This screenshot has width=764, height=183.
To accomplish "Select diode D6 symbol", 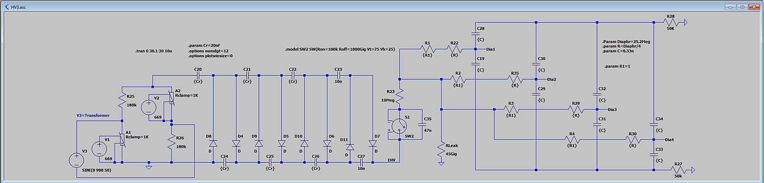I will (x=327, y=143).
